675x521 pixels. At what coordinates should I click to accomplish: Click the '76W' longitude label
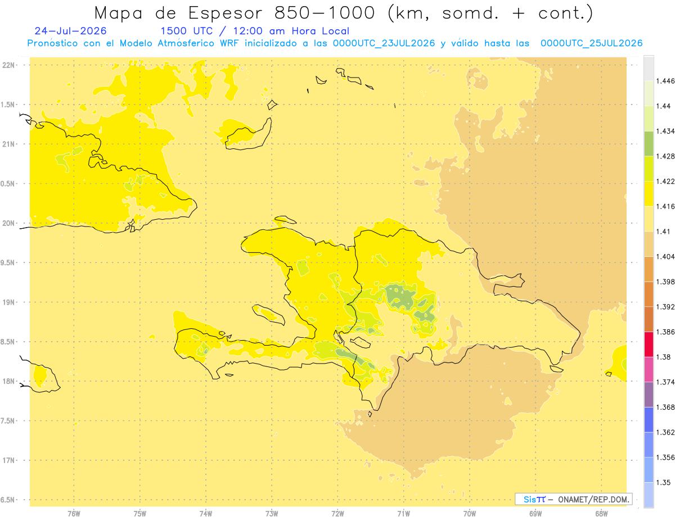pyautogui.click(x=74, y=514)
